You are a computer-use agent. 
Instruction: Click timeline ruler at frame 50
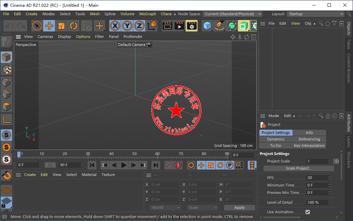134,154
